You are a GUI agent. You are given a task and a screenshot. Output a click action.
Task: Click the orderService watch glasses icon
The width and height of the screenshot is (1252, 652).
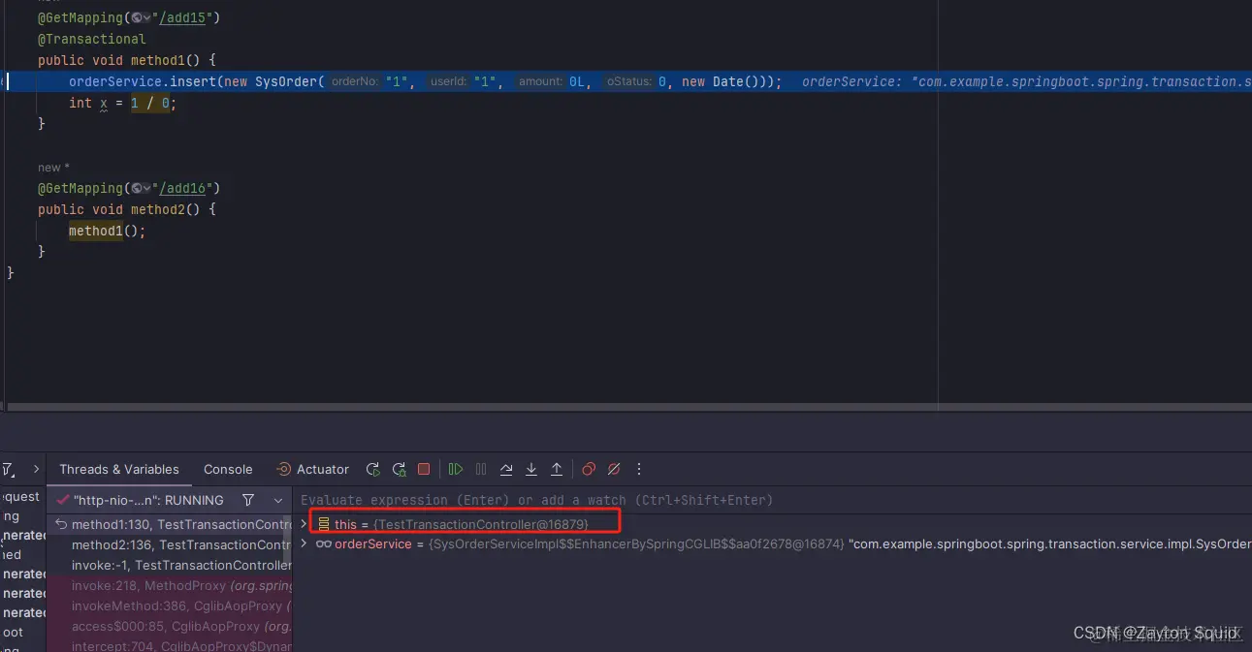pyautogui.click(x=323, y=543)
